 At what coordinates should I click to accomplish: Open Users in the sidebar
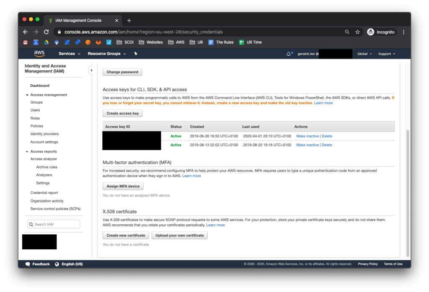(35, 110)
